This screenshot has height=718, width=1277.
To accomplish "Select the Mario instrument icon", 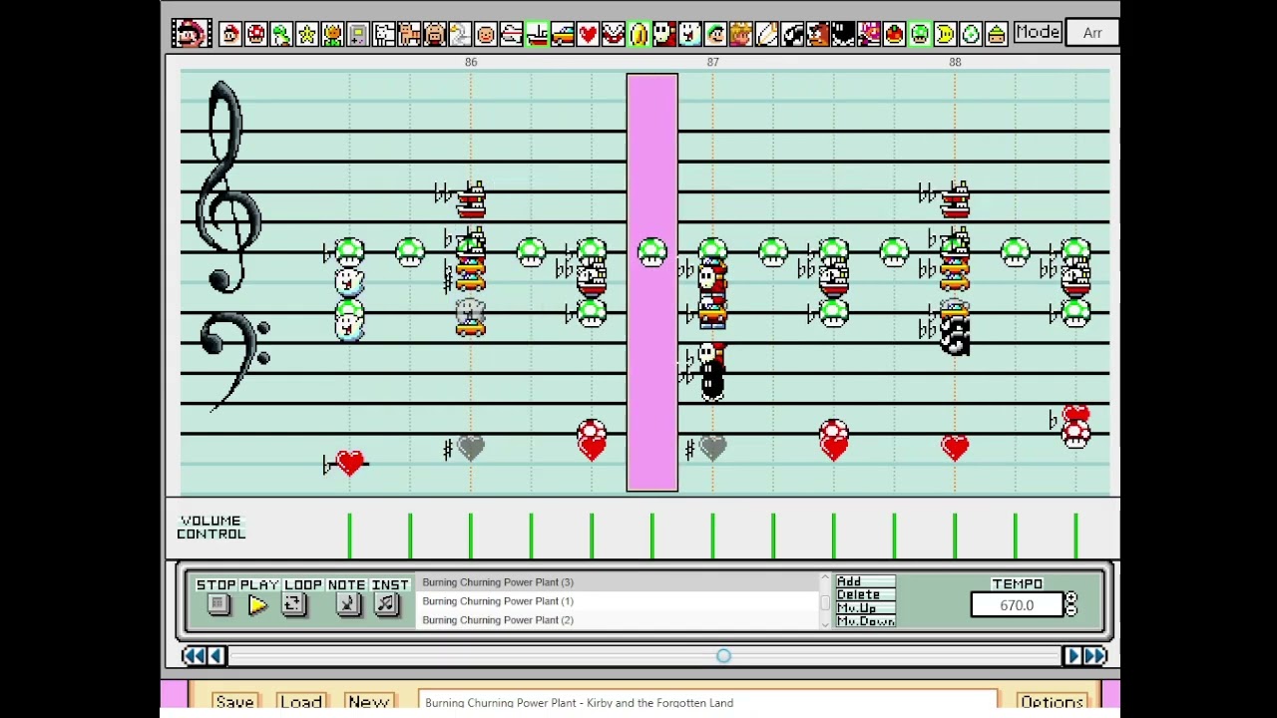I will (230, 34).
